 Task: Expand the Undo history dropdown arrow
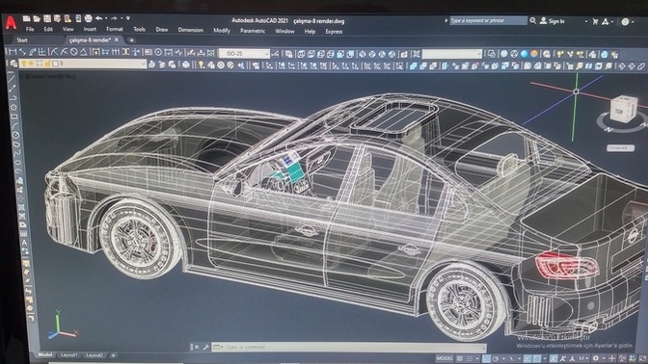(106, 18)
